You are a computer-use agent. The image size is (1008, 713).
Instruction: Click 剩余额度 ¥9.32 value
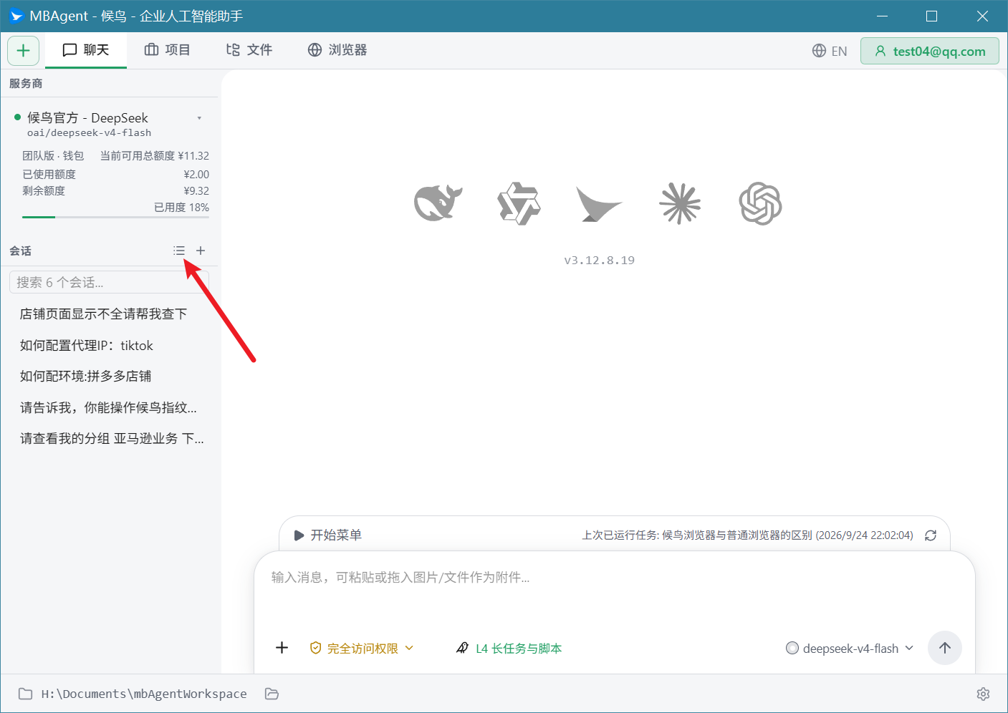point(196,190)
